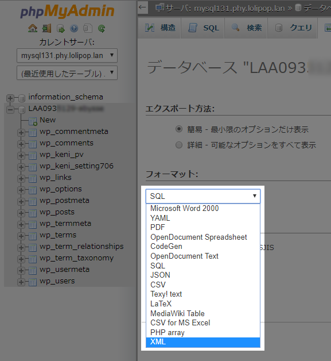Screen dimensions: 331x361
Task: Open the mysql131.phy.lolipop.lan server dropdown
Action: click(67, 56)
